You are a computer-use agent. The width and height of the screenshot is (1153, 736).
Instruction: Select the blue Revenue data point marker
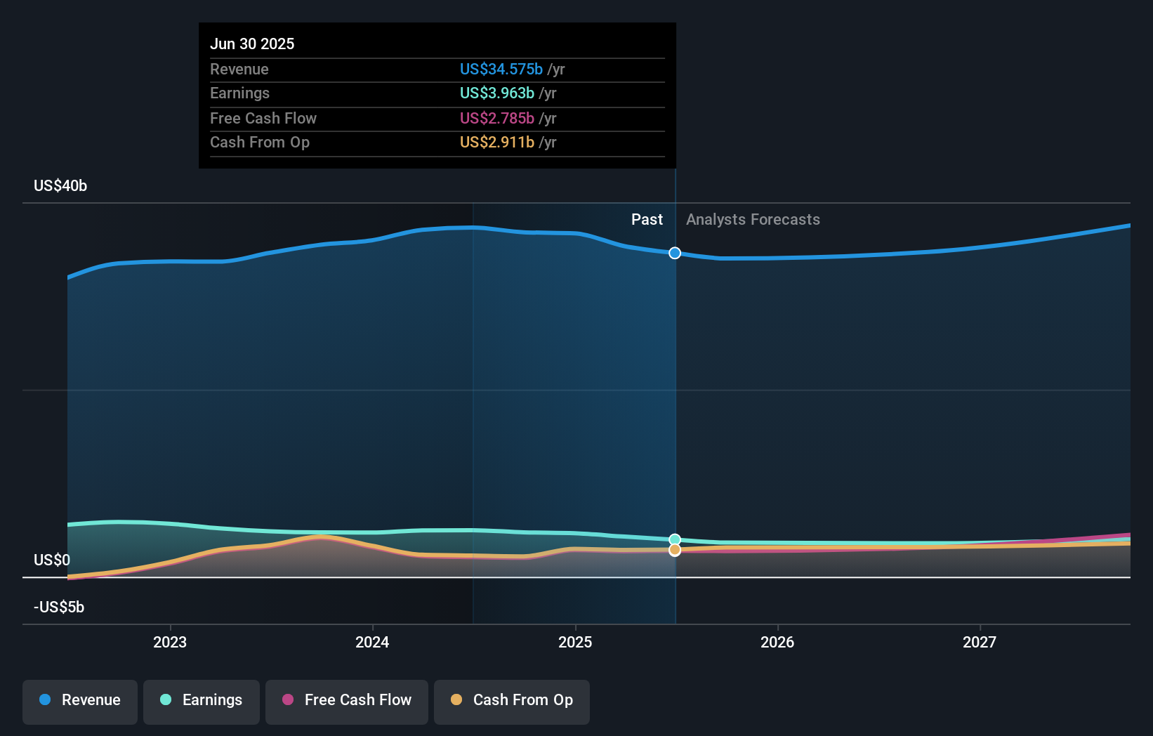point(675,253)
